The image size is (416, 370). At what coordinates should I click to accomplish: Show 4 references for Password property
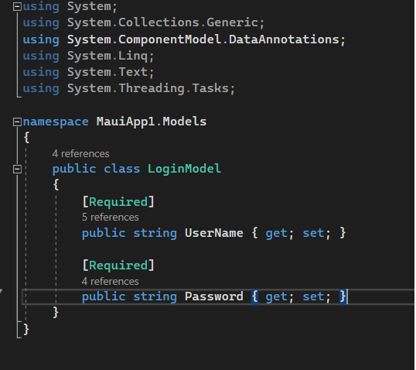click(x=110, y=281)
